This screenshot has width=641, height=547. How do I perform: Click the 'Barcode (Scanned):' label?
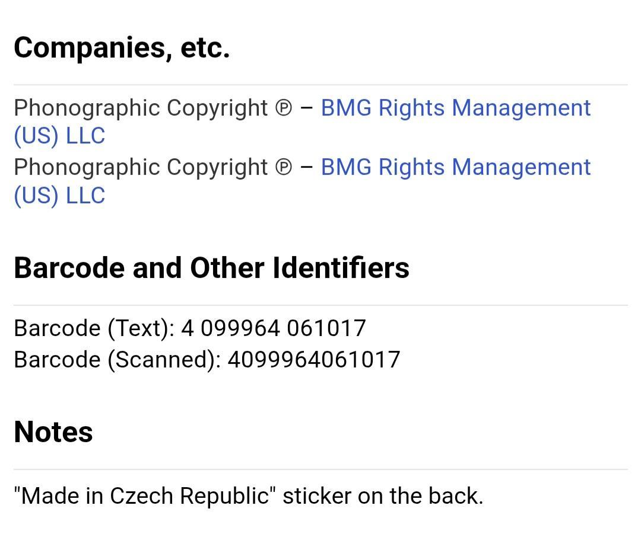pos(118,360)
